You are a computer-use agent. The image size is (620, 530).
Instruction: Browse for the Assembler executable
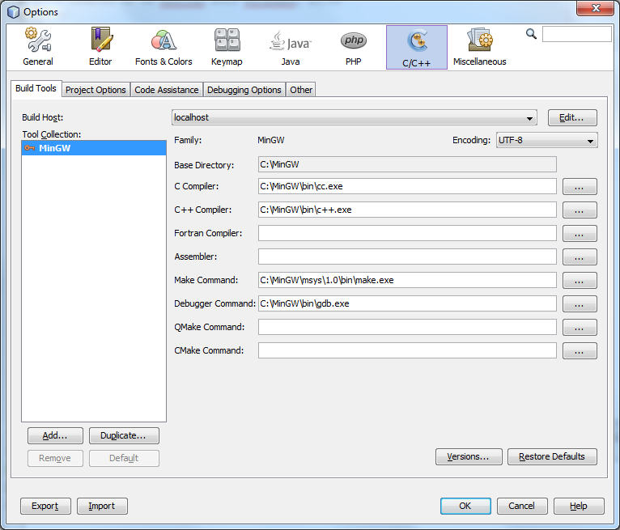click(580, 257)
